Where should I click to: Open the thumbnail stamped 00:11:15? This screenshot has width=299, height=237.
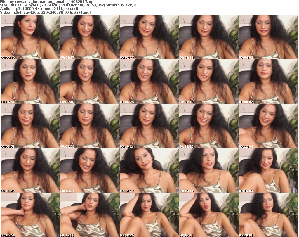209,126
